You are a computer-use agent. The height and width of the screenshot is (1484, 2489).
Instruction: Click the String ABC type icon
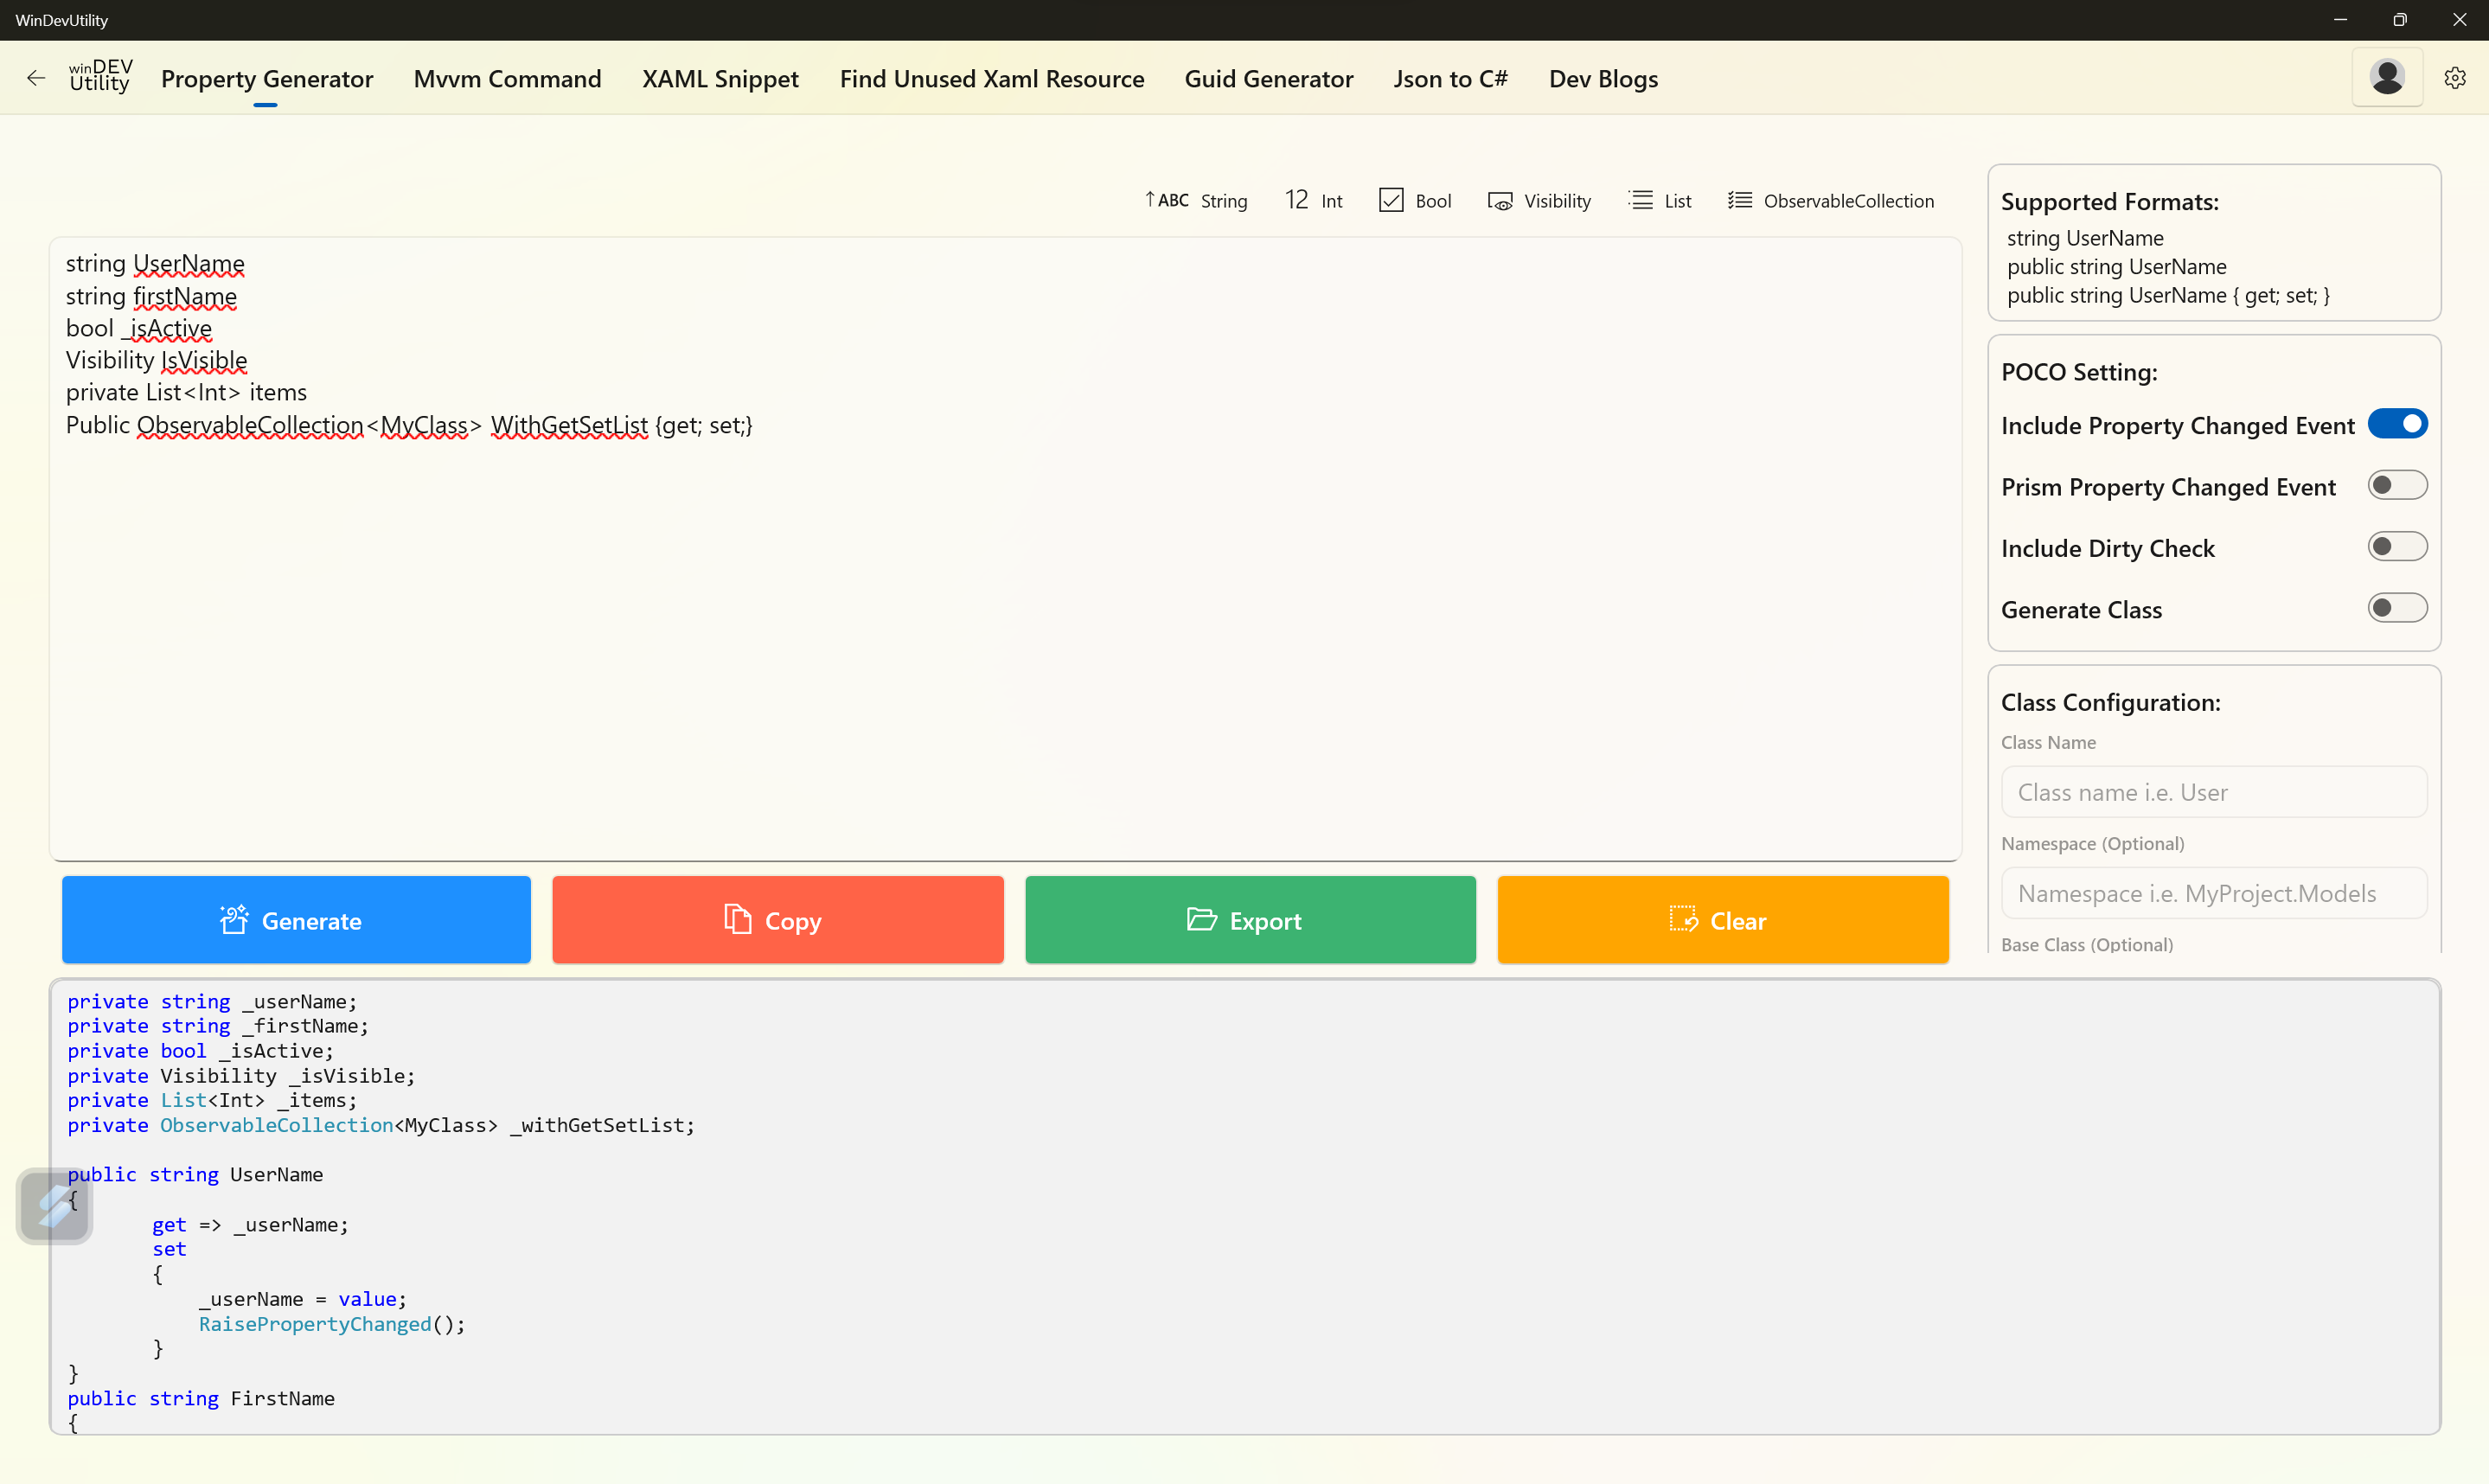[1166, 201]
